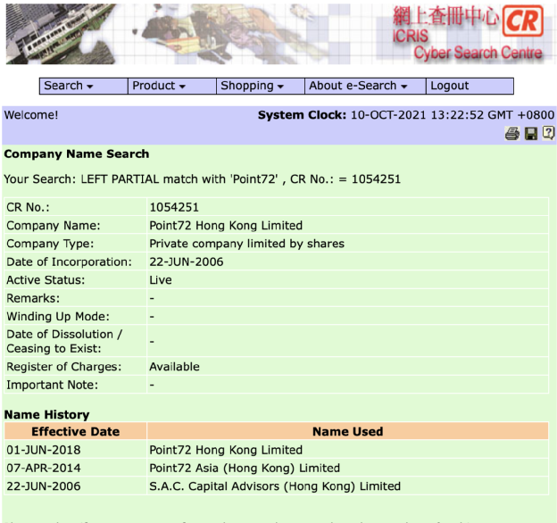The height and width of the screenshot is (523, 557).
Task: Select effective date 01-JUN-2018
Action: (x=44, y=450)
